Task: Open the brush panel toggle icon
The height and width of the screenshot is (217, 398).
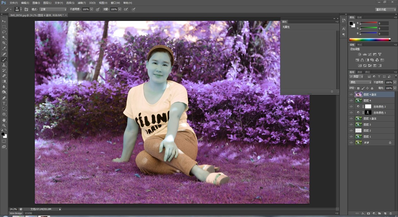Action: coord(26,9)
